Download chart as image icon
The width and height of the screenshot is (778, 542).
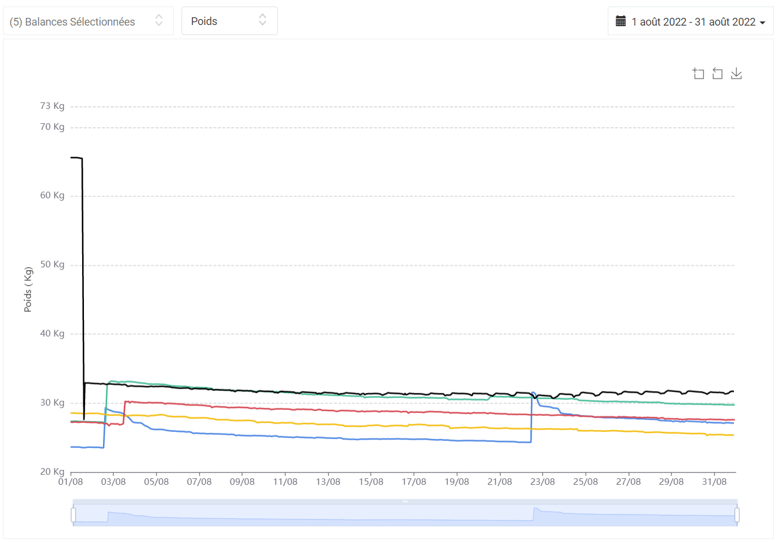click(736, 74)
